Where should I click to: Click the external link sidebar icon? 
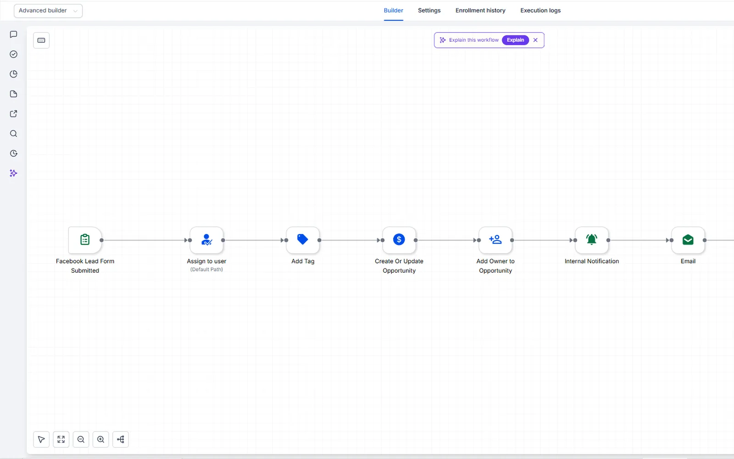[x=14, y=114]
